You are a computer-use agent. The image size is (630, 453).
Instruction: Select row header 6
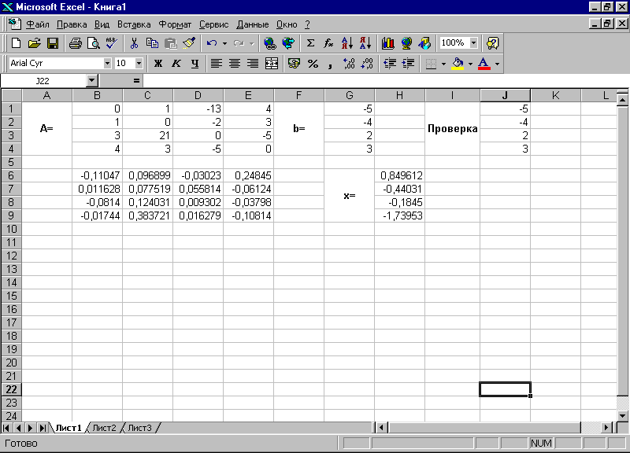[11, 175]
